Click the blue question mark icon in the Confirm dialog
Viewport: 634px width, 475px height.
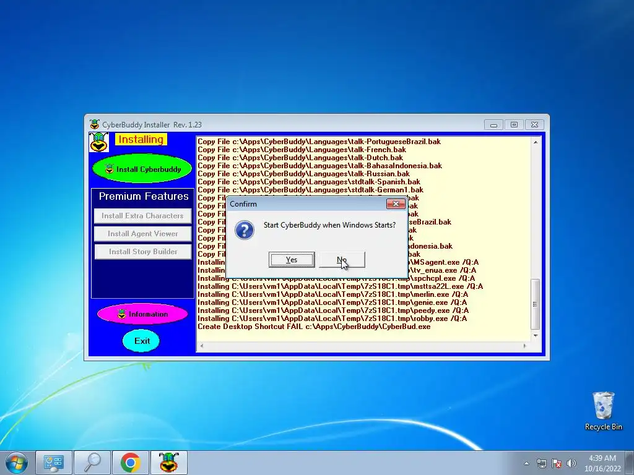tap(244, 230)
